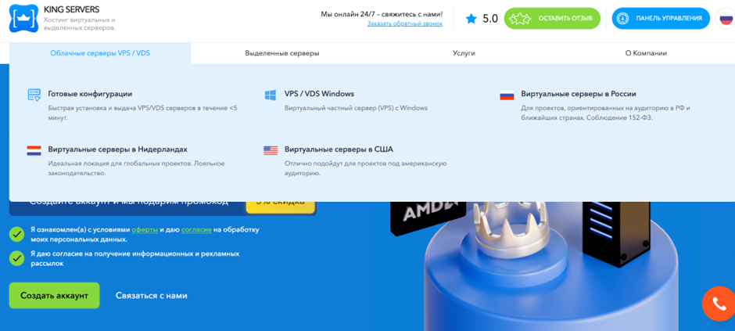The image size is (735, 331).
Task: Select Виртуальные серверы в Нидерландах
Action: (117, 149)
